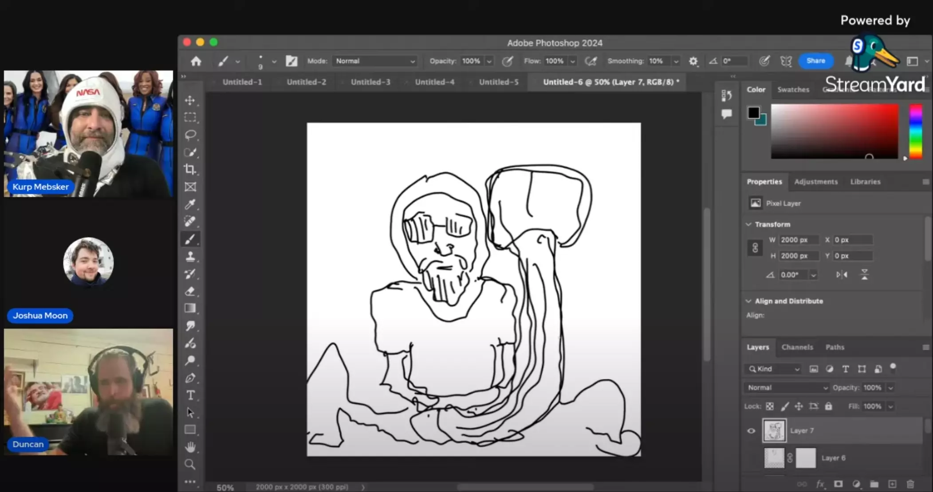Open the Edit Toolbar ellipsis
Screen dimensions: 933x492
click(190, 481)
